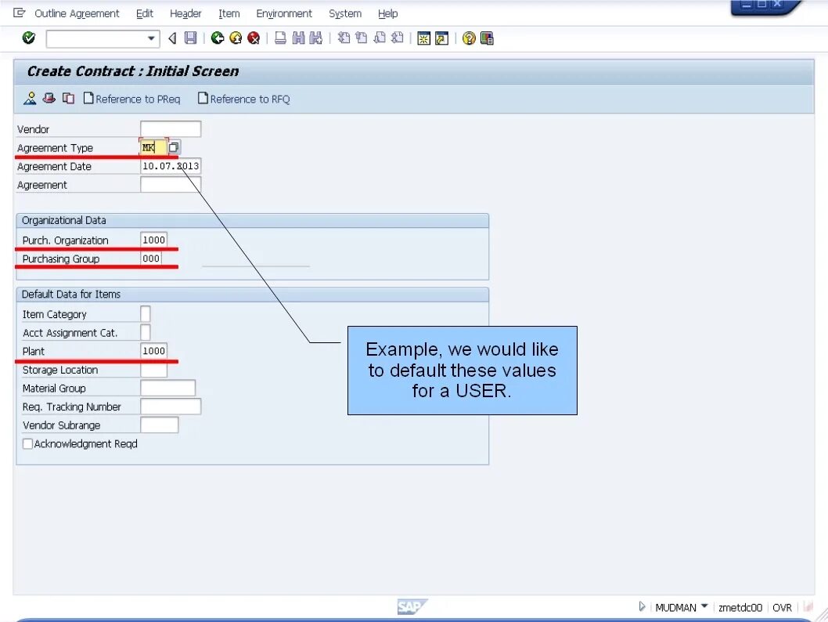Open the Find (binoculars) toolbar icon
828x622 pixels.
(x=298, y=38)
